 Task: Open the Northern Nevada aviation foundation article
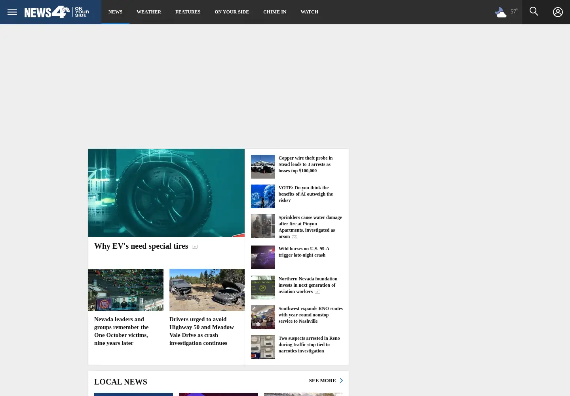pyautogui.click(x=308, y=285)
